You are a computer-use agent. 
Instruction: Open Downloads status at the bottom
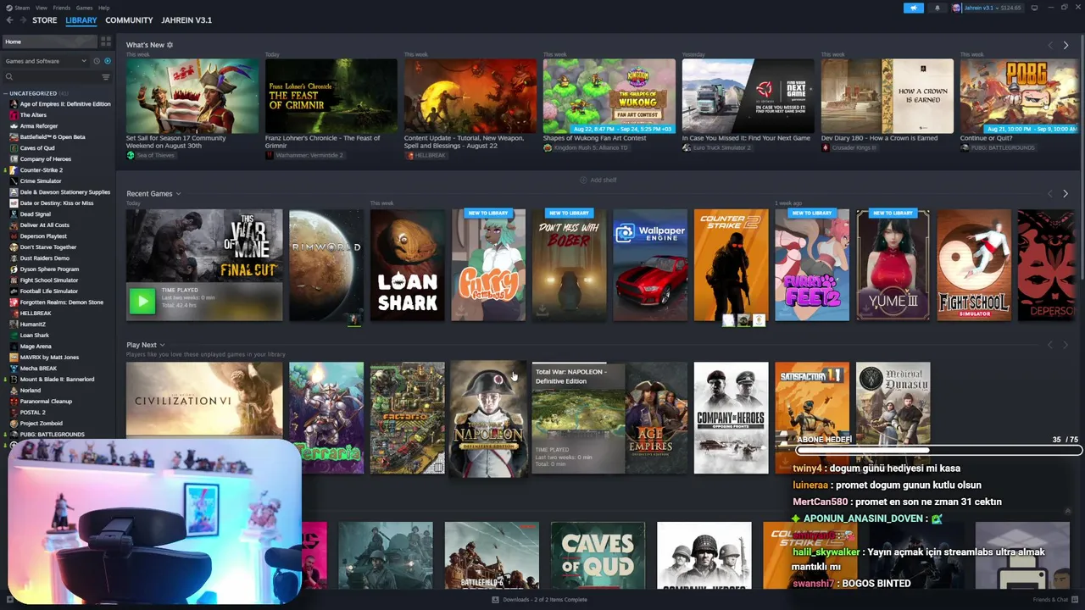coord(539,600)
